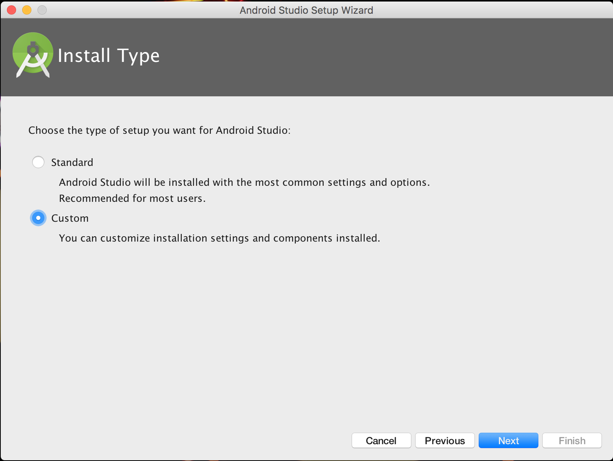Image resolution: width=613 pixels, height=461 pixels.
Task: Click the Install Type header text
Action: (109, 56)
